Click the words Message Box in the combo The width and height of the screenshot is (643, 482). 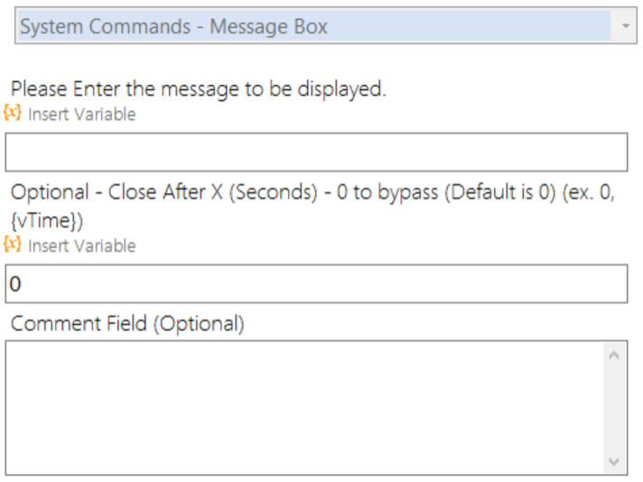[268, 27]
